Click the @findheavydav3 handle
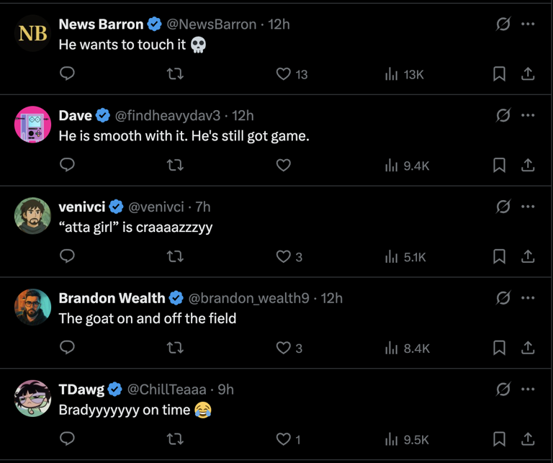This screenshot has width=553, height=463. pos(168,116)
